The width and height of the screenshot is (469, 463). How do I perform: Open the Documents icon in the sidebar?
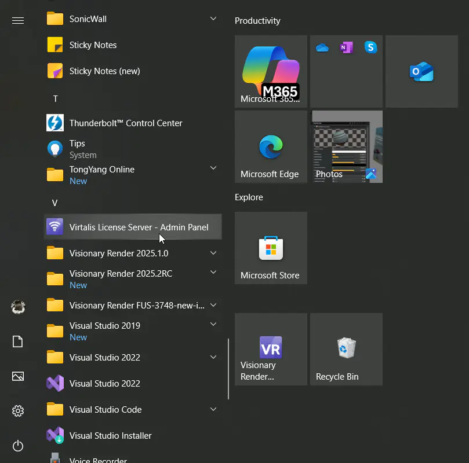pyautogui.click(x=17, y=341)
